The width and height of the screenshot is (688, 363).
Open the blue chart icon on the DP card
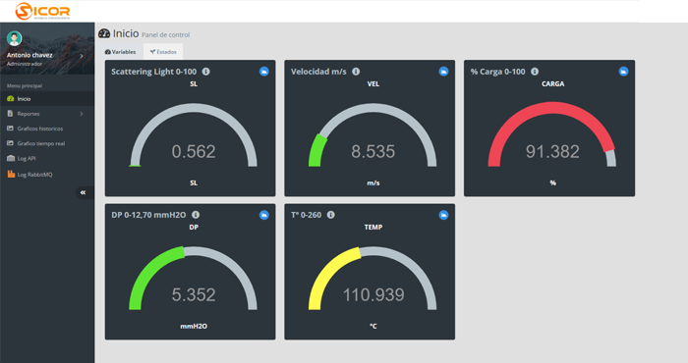click(263, 215)
